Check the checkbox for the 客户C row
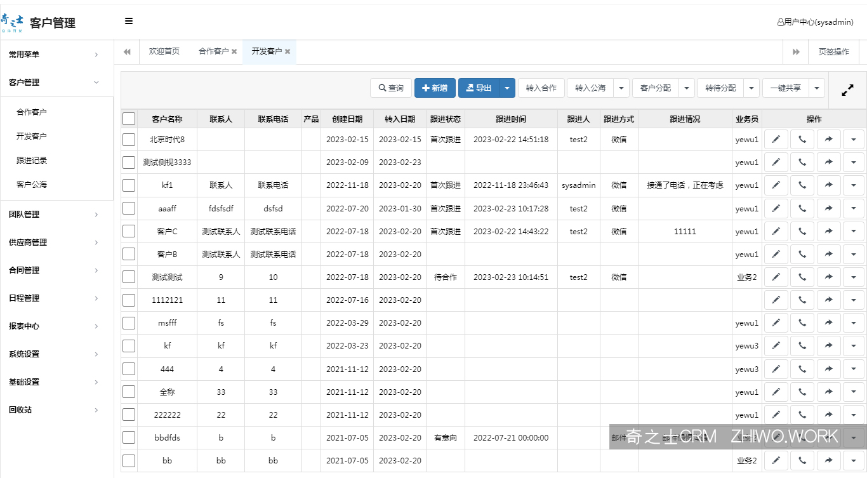Viewport: 867px width, 478px height. pos(129,230)
